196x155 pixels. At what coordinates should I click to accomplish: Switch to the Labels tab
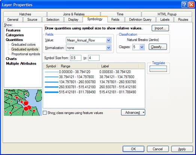(165, 20)
